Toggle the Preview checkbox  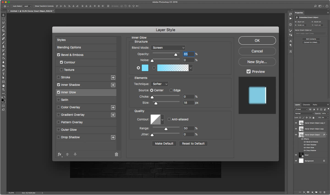point(249,71)
